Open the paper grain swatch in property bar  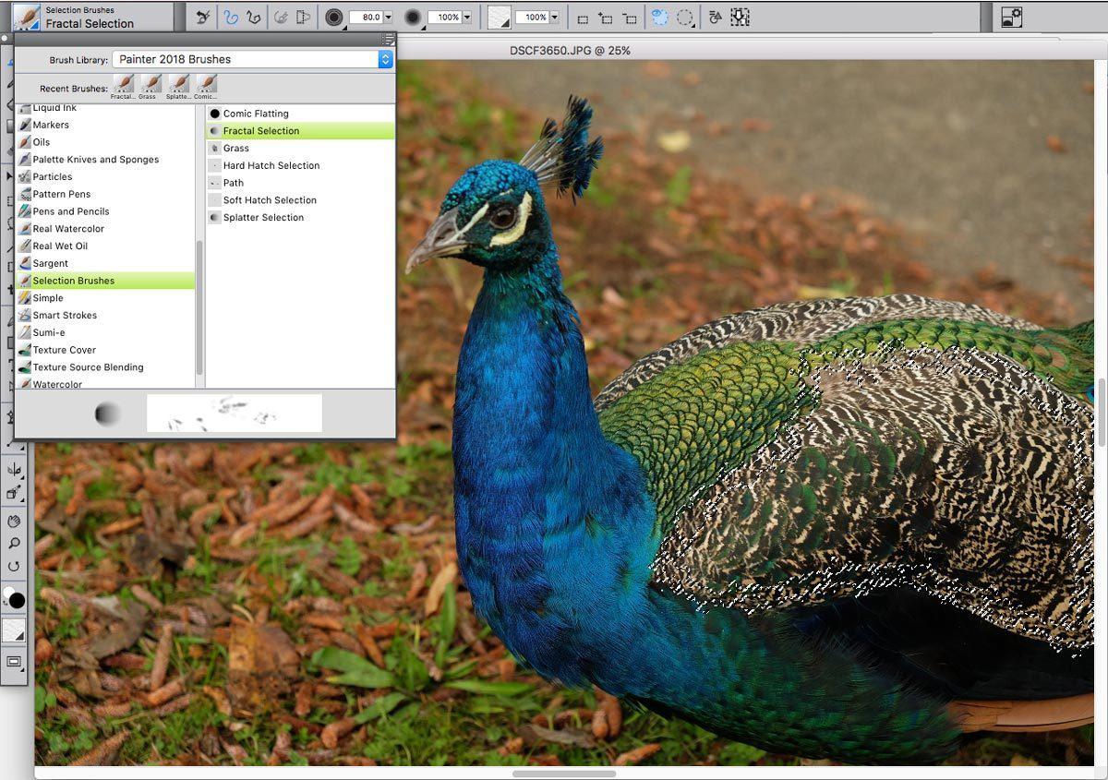pyautogui.click(x=500, y=17)
